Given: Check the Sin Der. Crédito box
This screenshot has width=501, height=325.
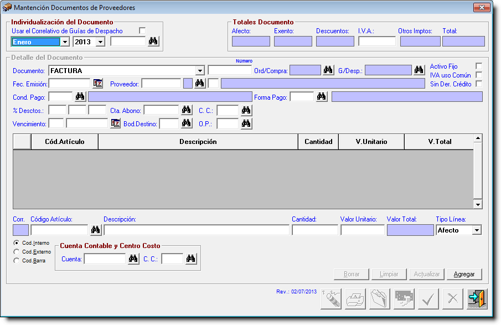Looking at the screenshot, I should [x=479, y=84].
